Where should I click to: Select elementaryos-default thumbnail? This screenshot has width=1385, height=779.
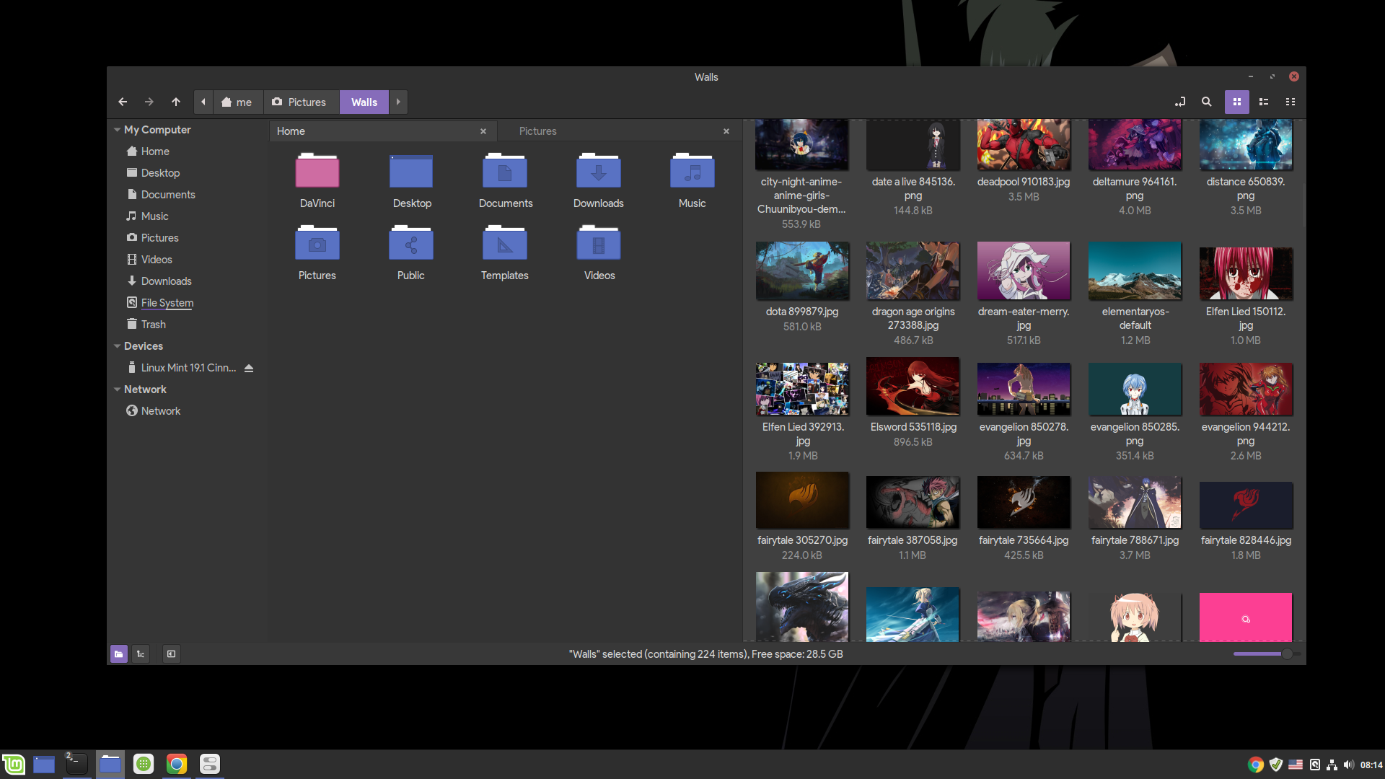click(1135, 270)
